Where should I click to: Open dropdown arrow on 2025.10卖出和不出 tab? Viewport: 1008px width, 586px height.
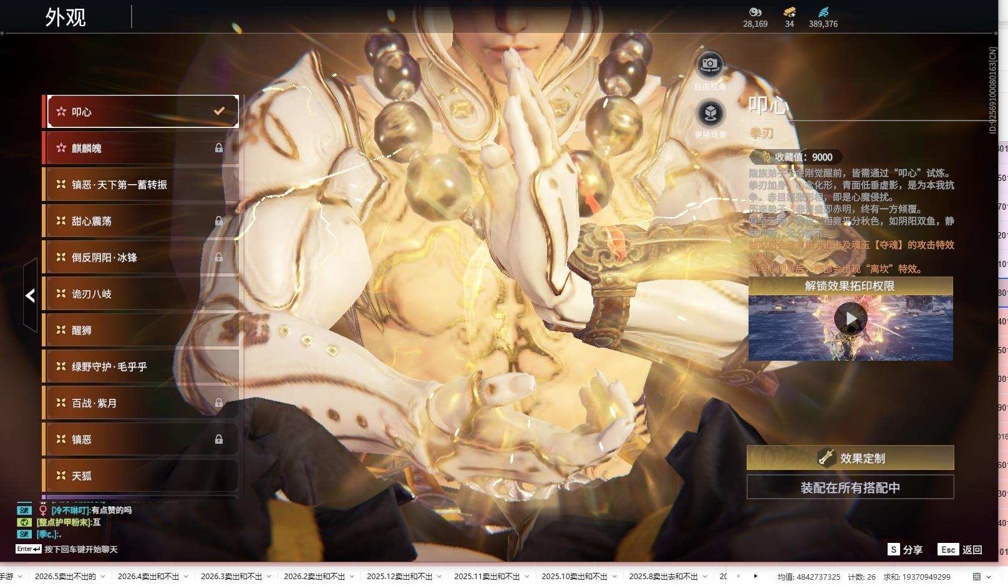tap(614, 577)
